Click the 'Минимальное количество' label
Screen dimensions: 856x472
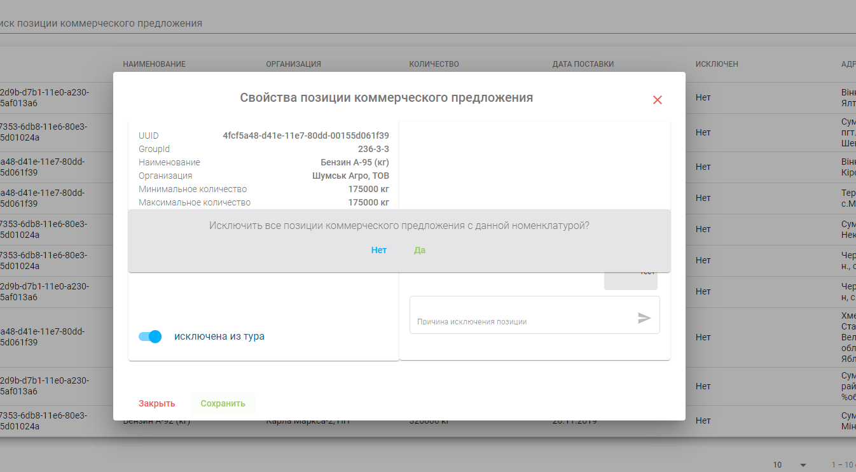[x=193, y=189]
